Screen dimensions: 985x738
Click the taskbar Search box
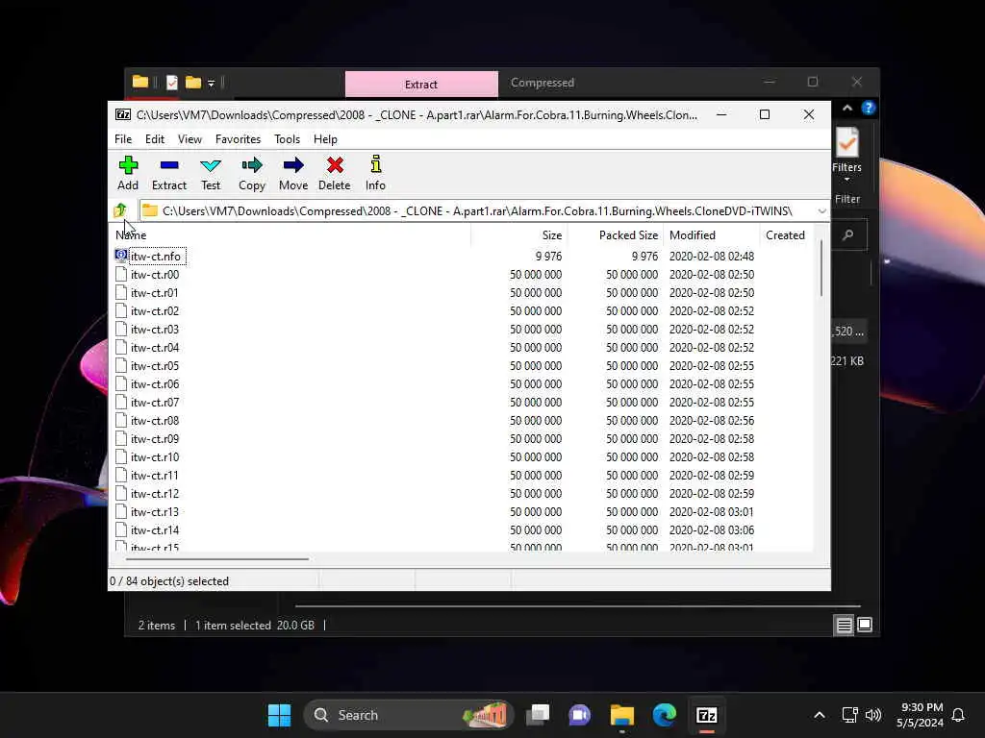pyautogui.click(x=408, y=715)
